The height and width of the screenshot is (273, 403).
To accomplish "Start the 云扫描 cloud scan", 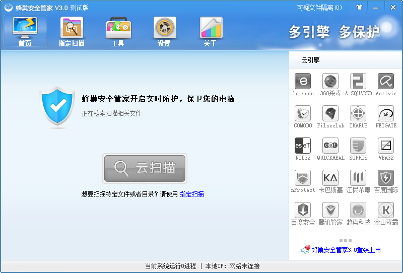I will [145, 168].
